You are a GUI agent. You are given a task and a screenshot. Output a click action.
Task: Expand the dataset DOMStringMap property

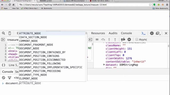[x=104, y=65]
